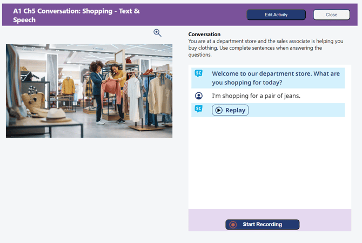
Task: Open Edit Activity
Action: click(276, 15)
